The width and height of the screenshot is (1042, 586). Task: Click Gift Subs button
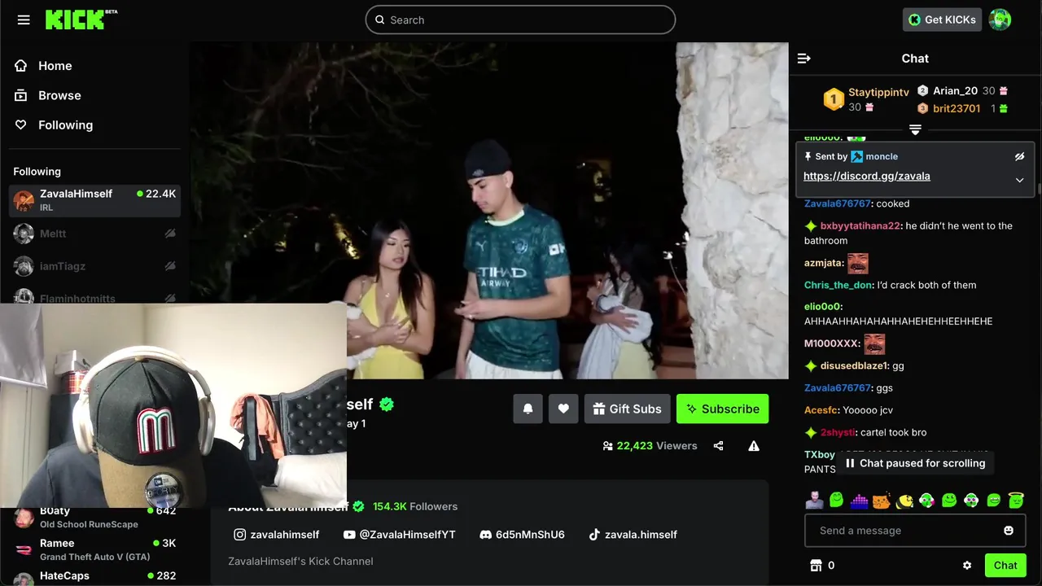pos(627,409)
